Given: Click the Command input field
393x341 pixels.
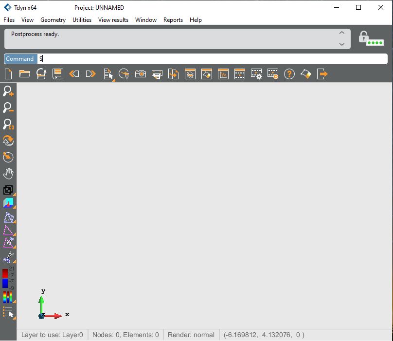Looking at the screenshot, I should (x=212, y=59).
